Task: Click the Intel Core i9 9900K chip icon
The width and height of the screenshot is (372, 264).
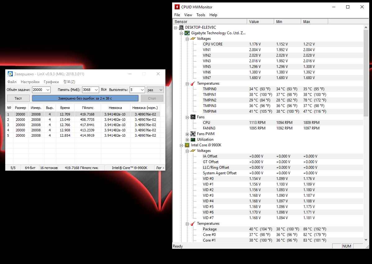Action: [x=187, y=145]
